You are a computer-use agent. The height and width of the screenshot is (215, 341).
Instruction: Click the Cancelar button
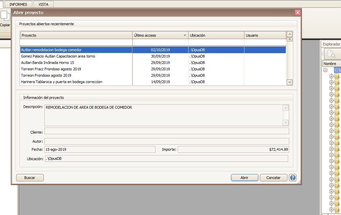click(273, 178)
